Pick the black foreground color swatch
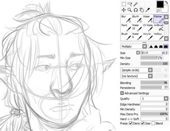Image resolution: width=170 pixels, height=131 pixels. 160,4
